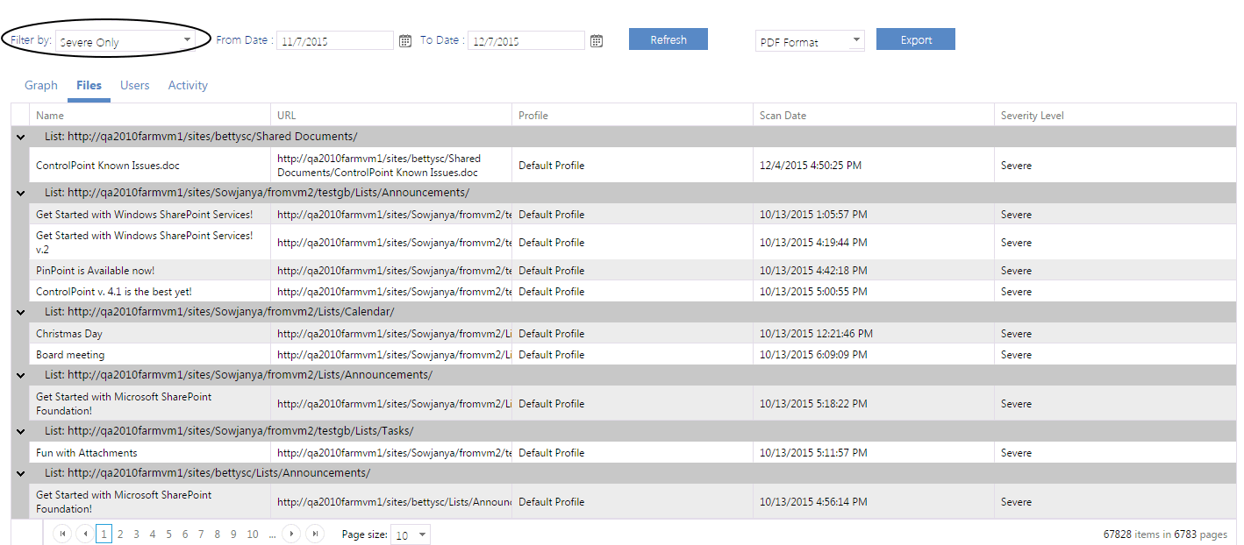Go to the next results page

coord(291,533)
